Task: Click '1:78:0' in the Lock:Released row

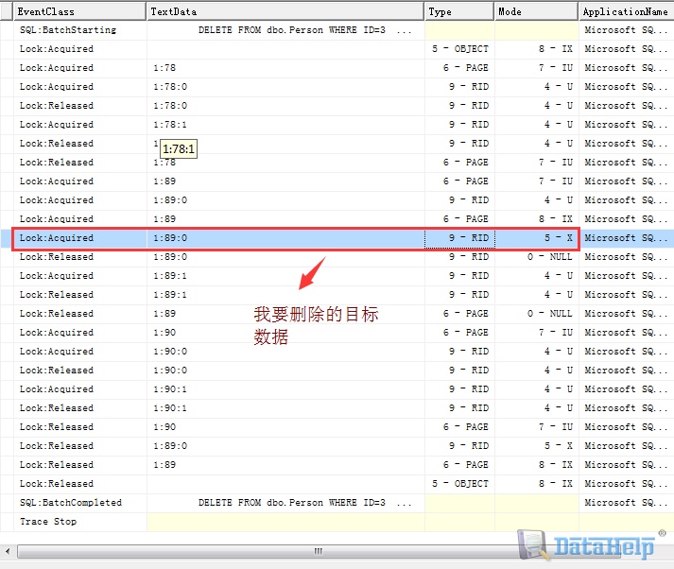Action: tap(170, 106)
